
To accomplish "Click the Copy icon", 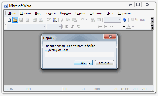I will coord(68,20).
